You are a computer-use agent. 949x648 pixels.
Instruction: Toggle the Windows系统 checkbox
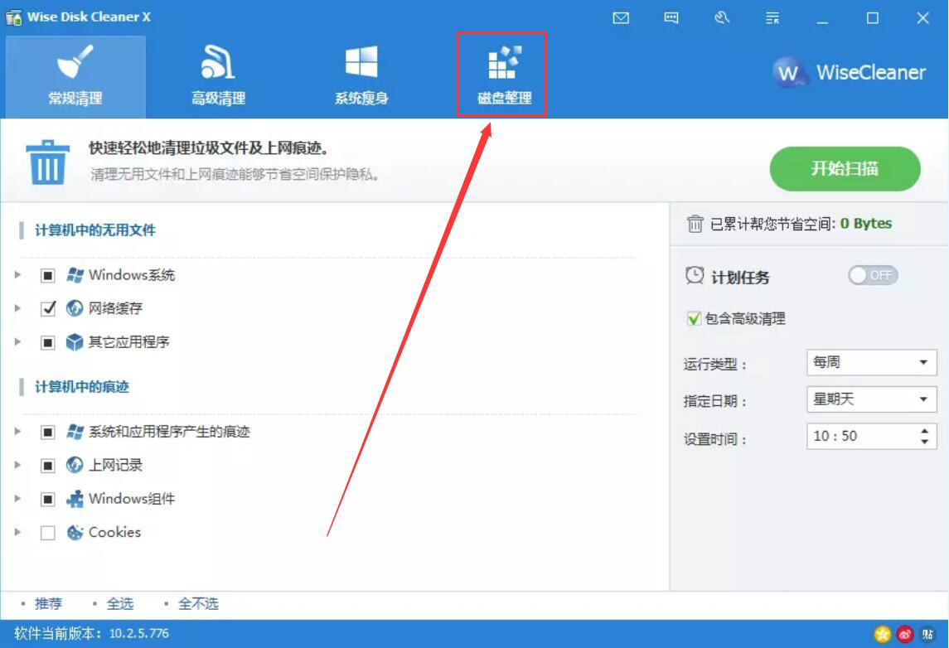pyautogui.click(x=48, y=275)
